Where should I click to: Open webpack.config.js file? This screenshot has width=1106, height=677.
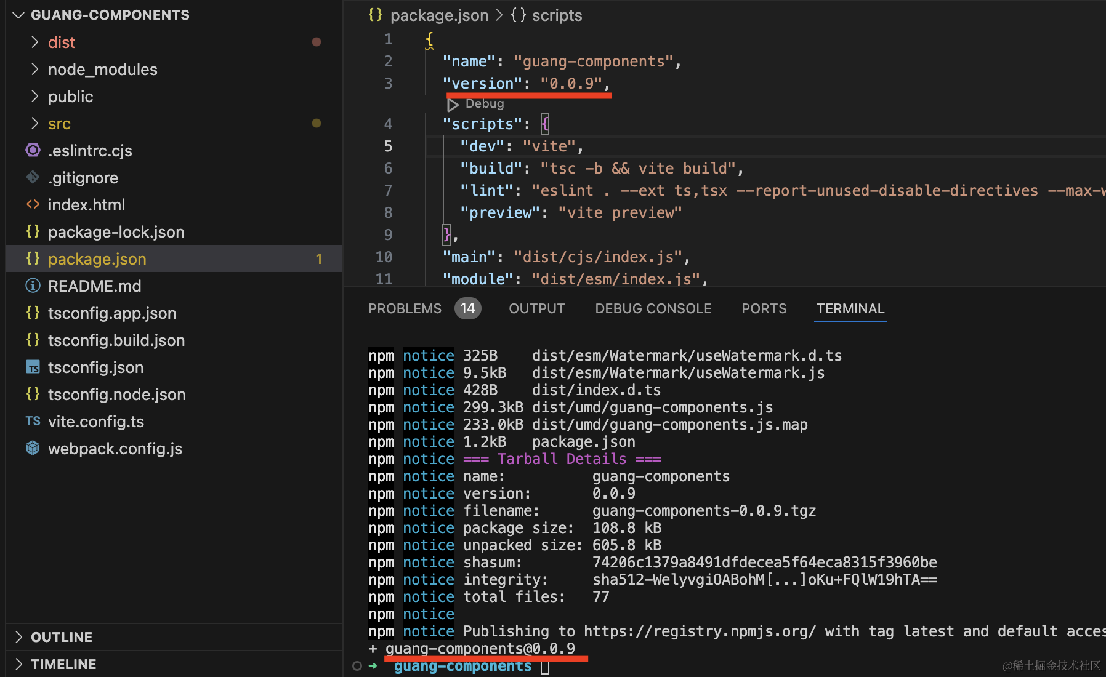coord(115,449)
